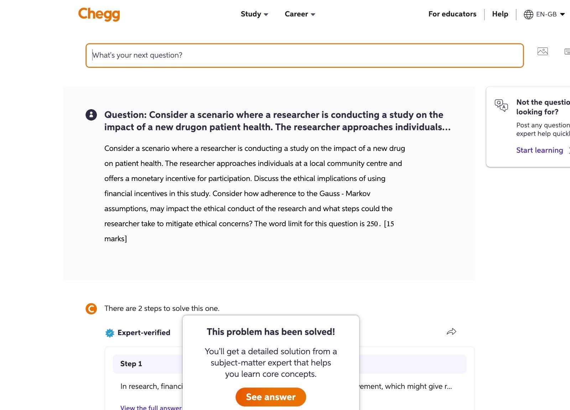Image resolution: width=570 pixels, height=410 pixels.
Task: Click the Start learning chevron arrow
Action: click(569, 150)
